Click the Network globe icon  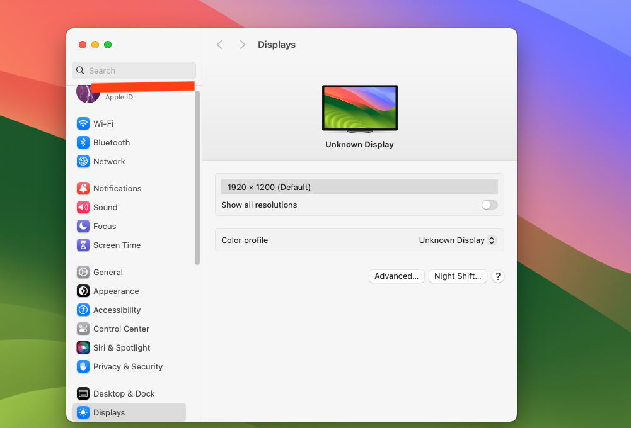click(83, 161)
